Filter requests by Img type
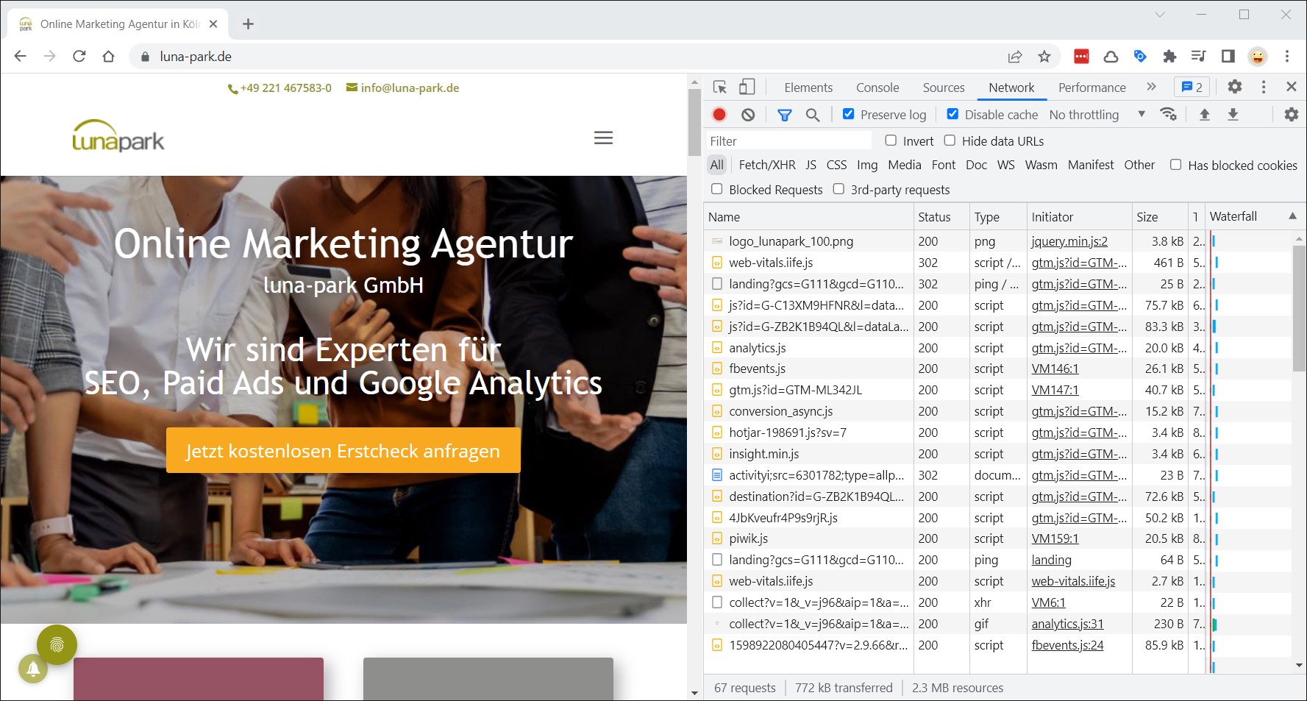Viewport: 1307px width, 701px height. [867, 165]
